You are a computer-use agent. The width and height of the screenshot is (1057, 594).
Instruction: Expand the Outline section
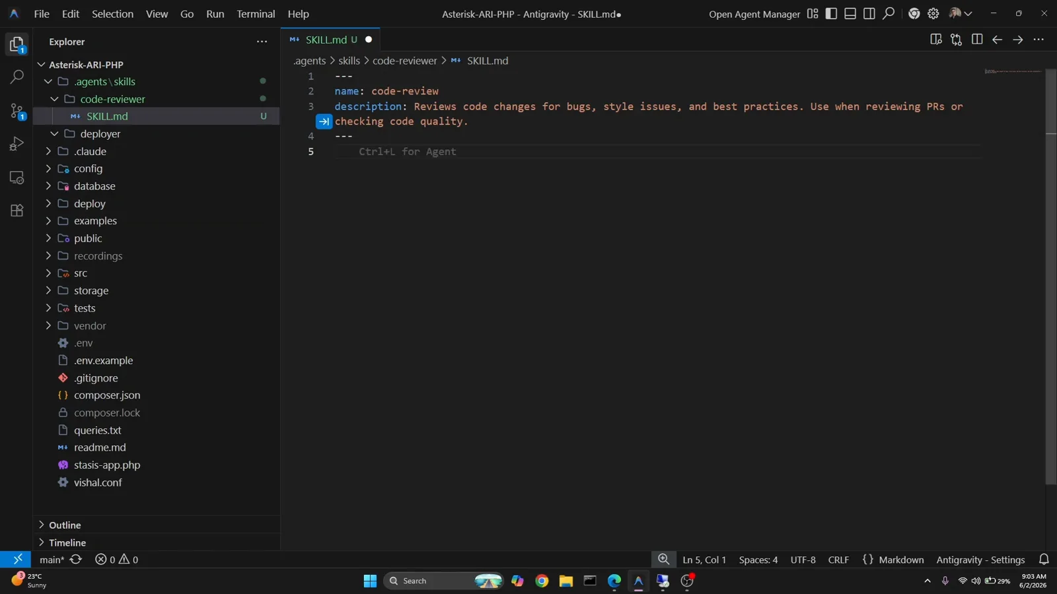tap(157, 525)
